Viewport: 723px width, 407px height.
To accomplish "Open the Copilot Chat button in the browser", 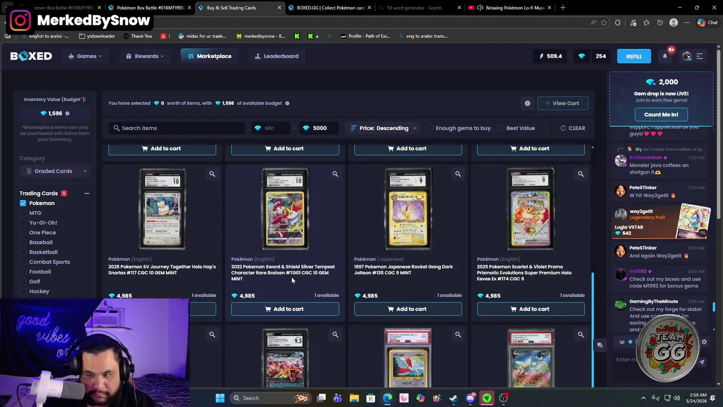I will 707,23.
